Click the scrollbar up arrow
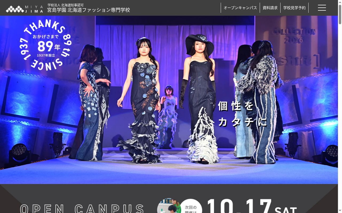Viewport: 342px width, 213px height. pos(340,2)
